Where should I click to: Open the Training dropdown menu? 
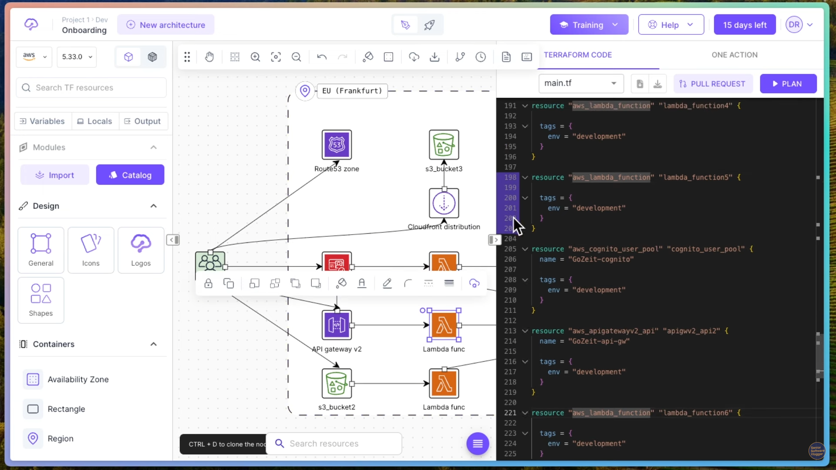589,25
